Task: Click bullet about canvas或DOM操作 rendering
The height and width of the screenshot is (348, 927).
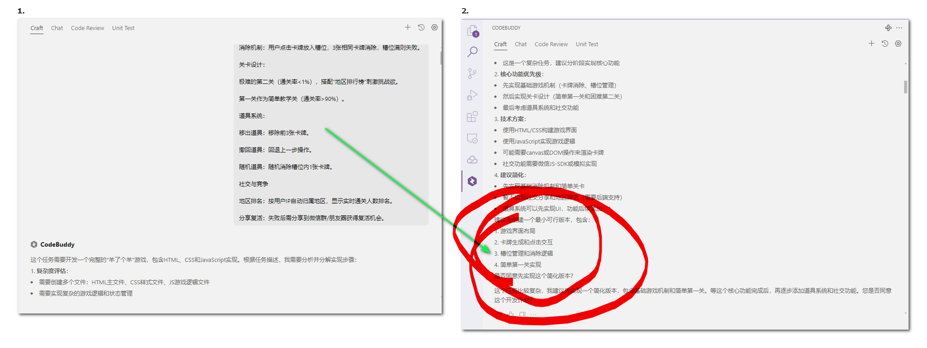Action: point(553,152)
